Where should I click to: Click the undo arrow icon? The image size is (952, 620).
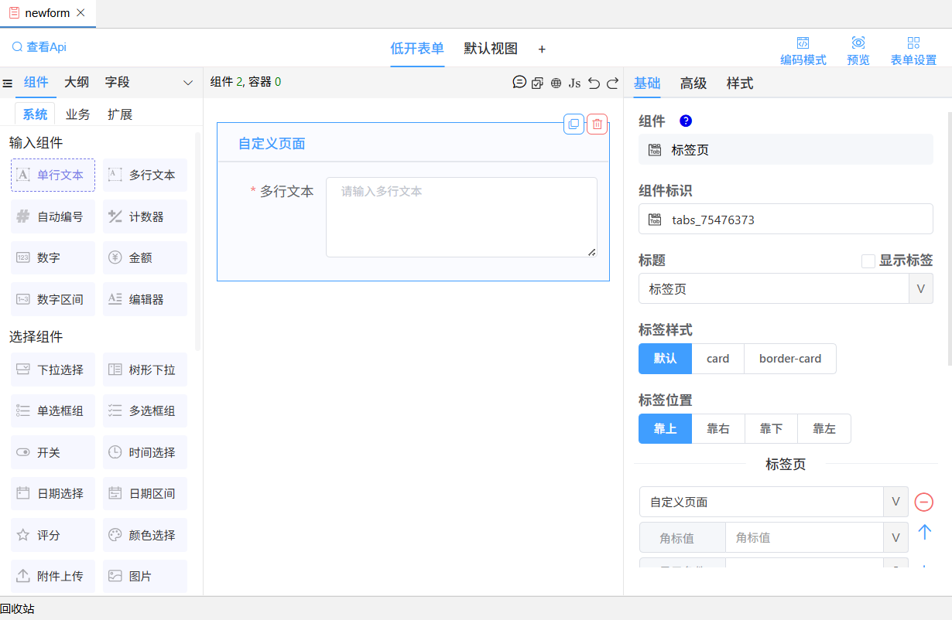pyautogui.click(x=594, y=83)
